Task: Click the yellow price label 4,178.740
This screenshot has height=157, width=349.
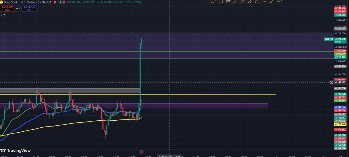Action: pyautogui.click(x=340, y=124)
